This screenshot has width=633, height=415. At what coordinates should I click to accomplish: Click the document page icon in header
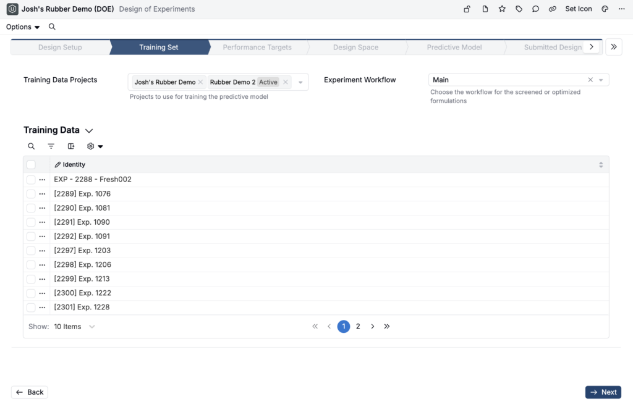[x=485, y=9]
